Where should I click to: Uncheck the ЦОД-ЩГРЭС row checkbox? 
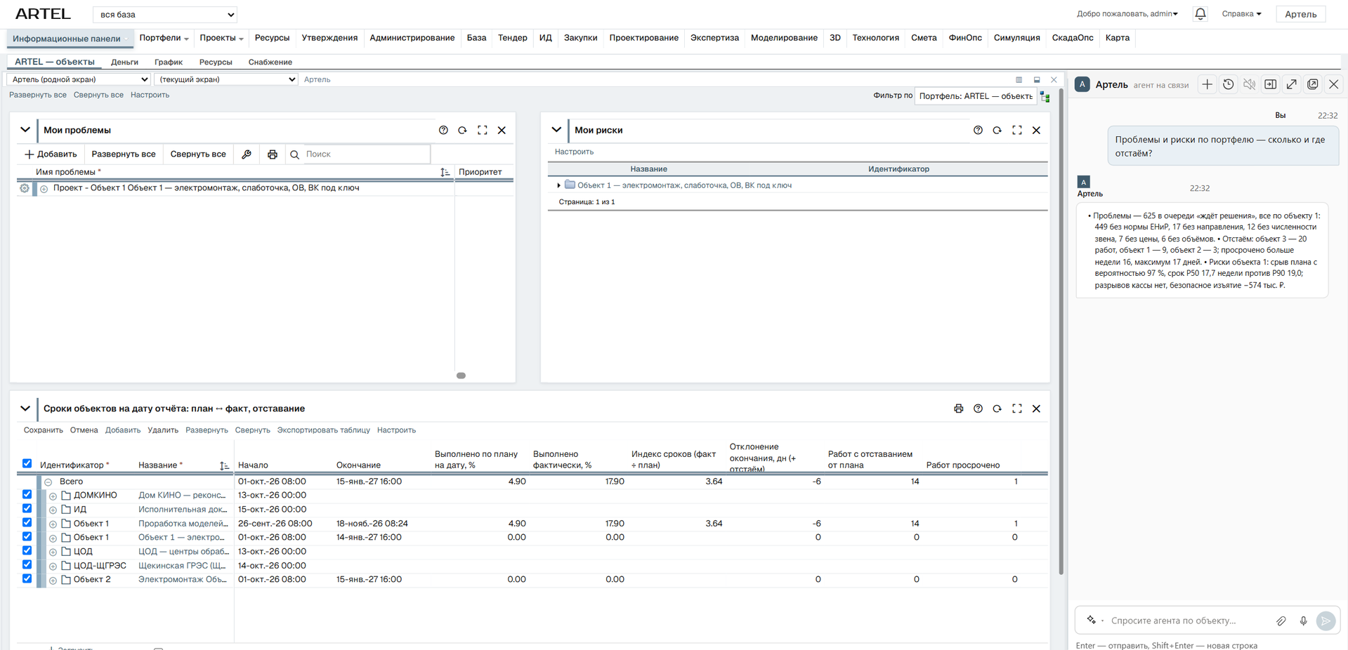(x=27, y=565)
